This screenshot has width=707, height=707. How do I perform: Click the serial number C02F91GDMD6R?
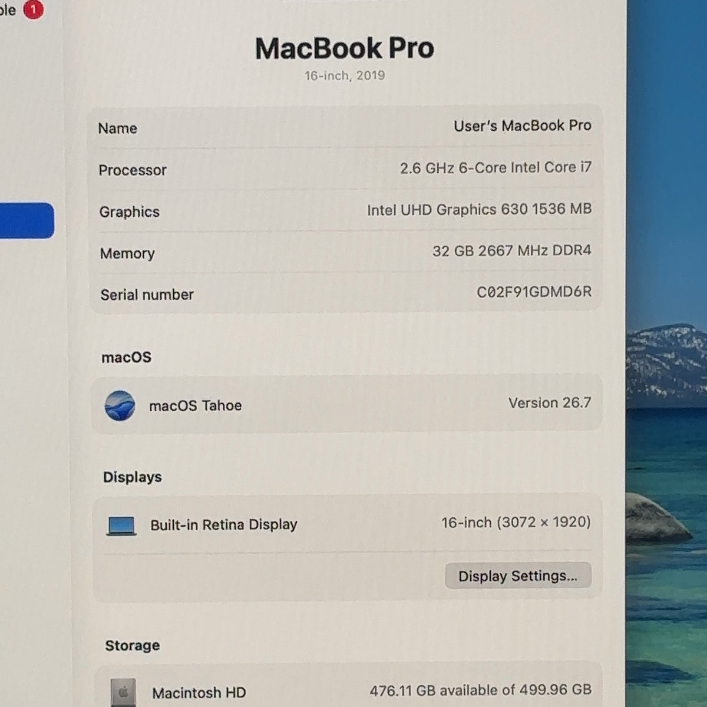coord(534,292)
